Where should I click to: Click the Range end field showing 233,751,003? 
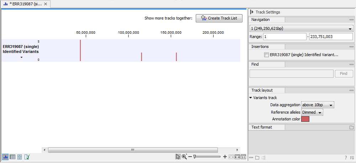click(x=331, y=37)
